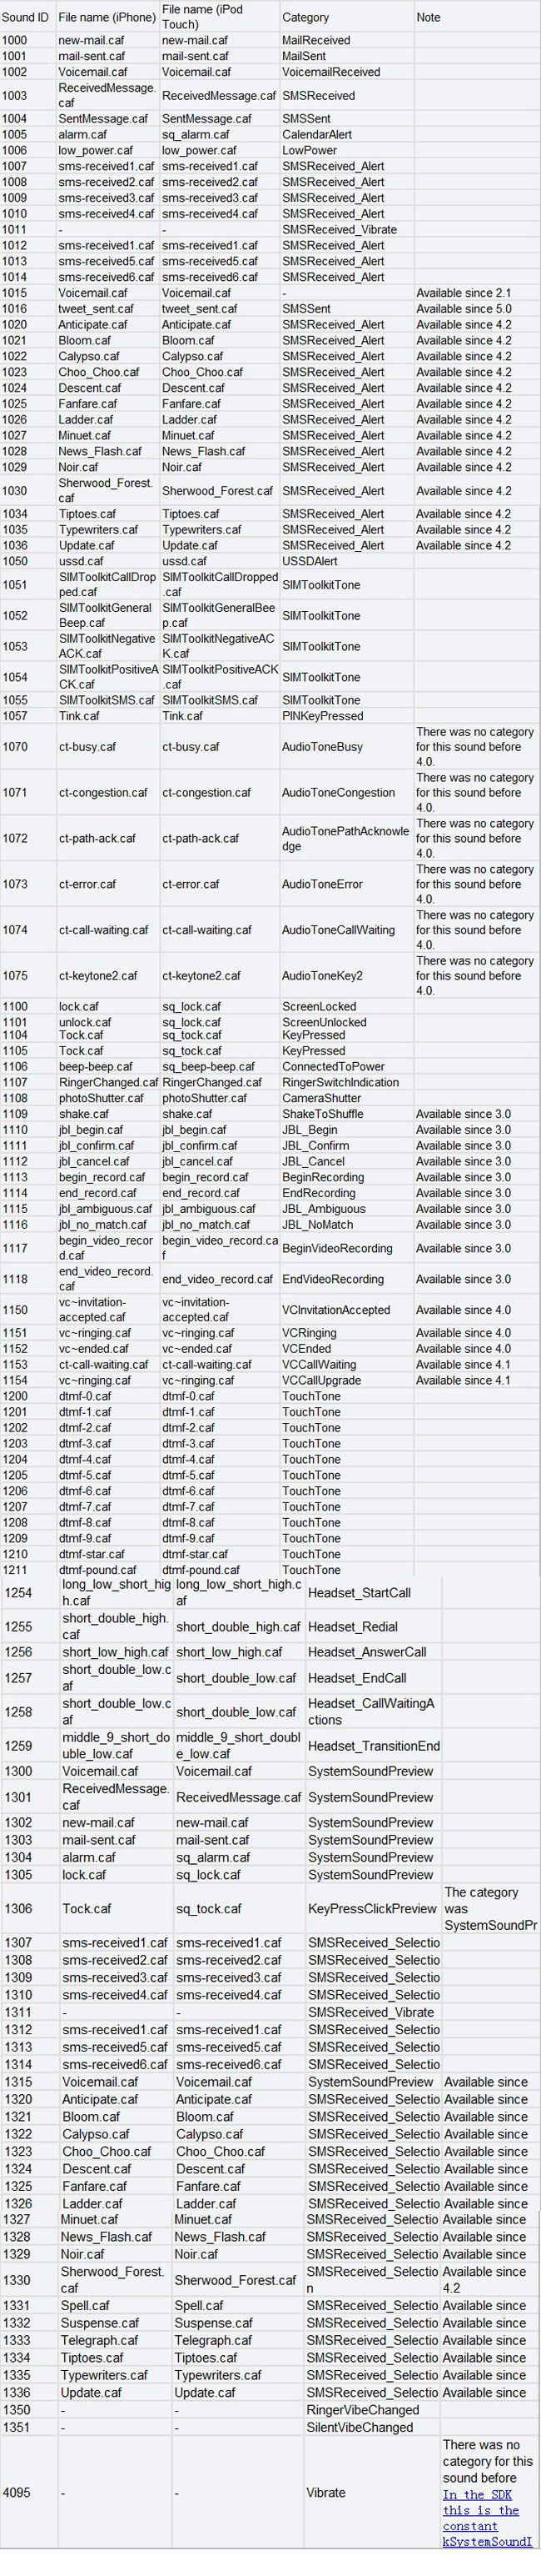Select the 'MailSent' category cell
541x2576 pixels.
click(x=304, y=56)
